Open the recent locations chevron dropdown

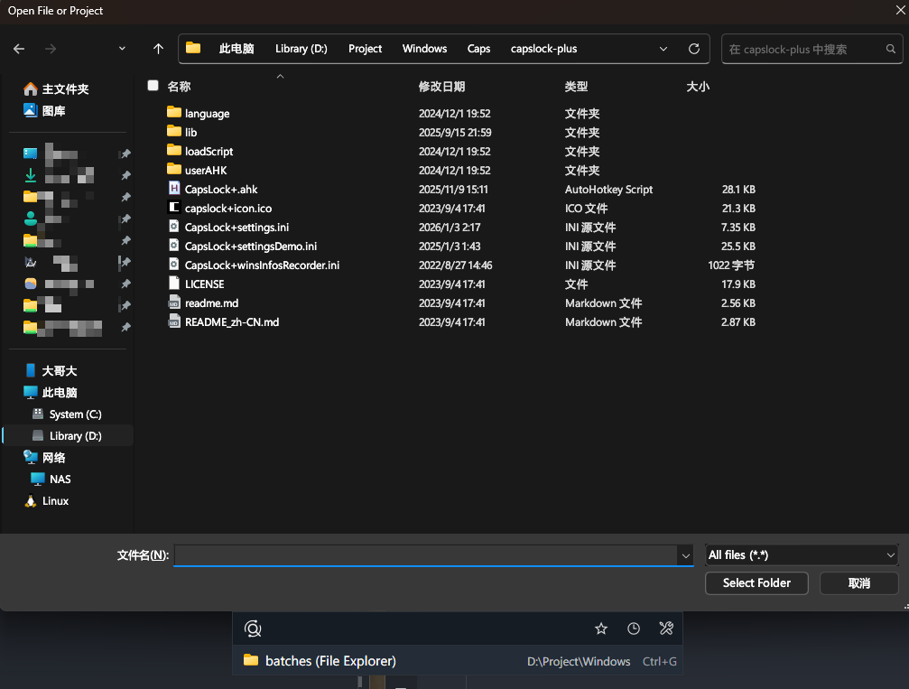[x=122, y=49]
